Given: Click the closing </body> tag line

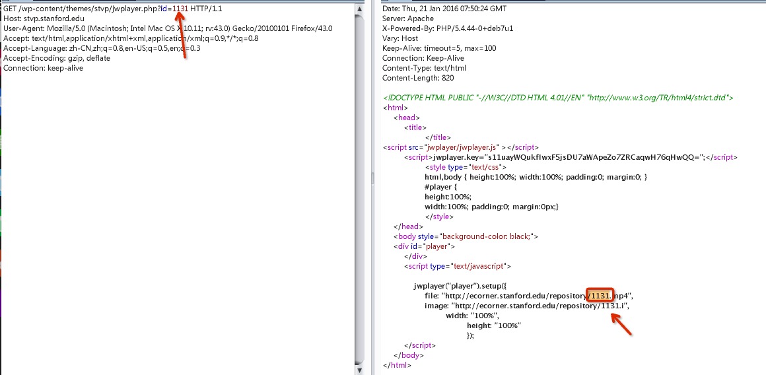Looking at the screenshot, I should tap(408, 355).
